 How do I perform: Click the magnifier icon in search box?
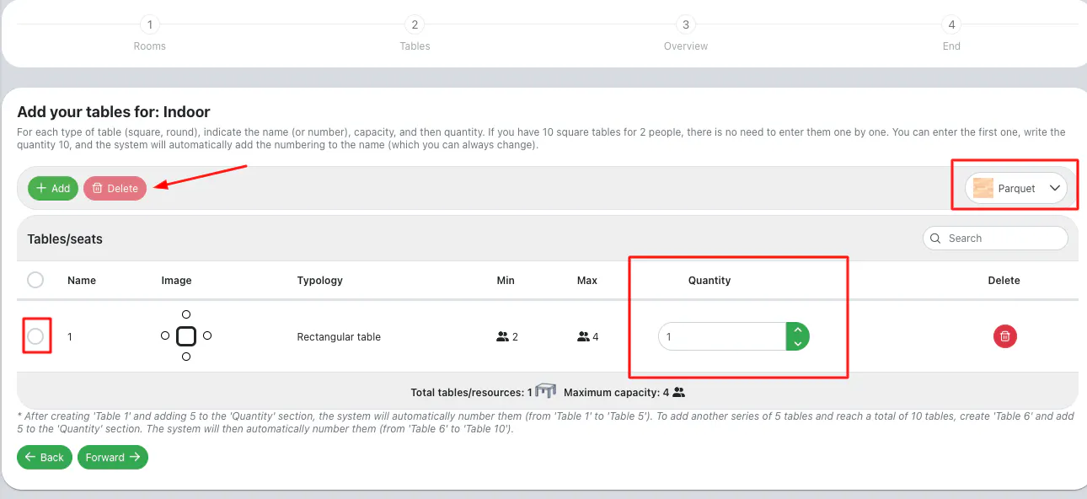point(935,239)
